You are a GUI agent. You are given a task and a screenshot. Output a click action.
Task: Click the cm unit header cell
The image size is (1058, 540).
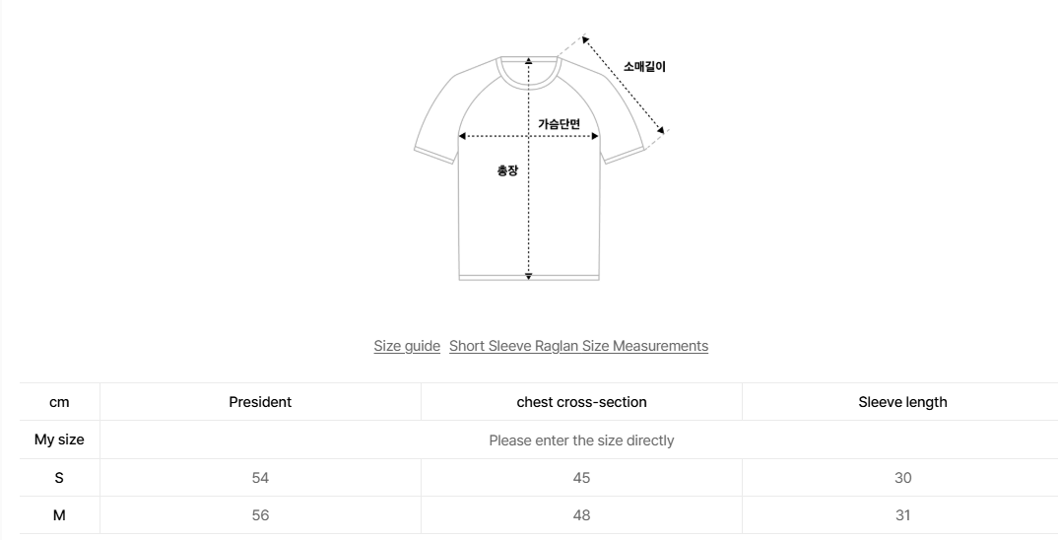tap(59, 402)
